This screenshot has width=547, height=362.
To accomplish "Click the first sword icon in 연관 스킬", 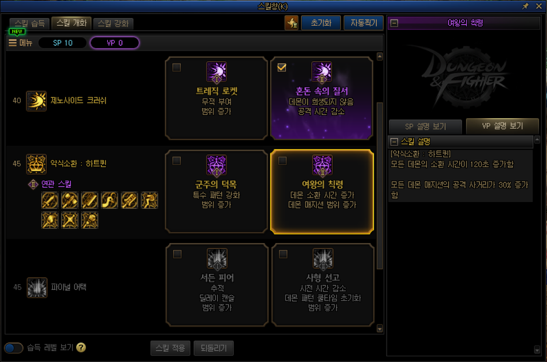I will (49, 200).
